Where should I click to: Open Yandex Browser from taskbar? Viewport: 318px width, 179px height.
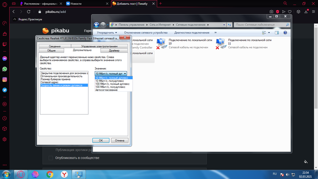click(65, 174)
